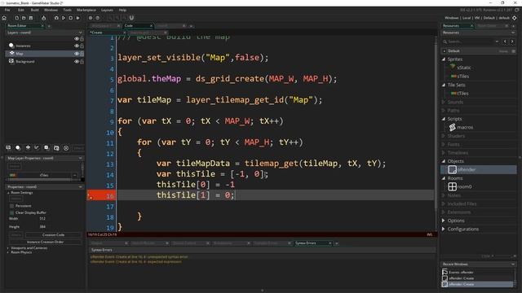522x293 pixels.
Task: Toggle the Persistent checkbox
Action: [12, 206]
